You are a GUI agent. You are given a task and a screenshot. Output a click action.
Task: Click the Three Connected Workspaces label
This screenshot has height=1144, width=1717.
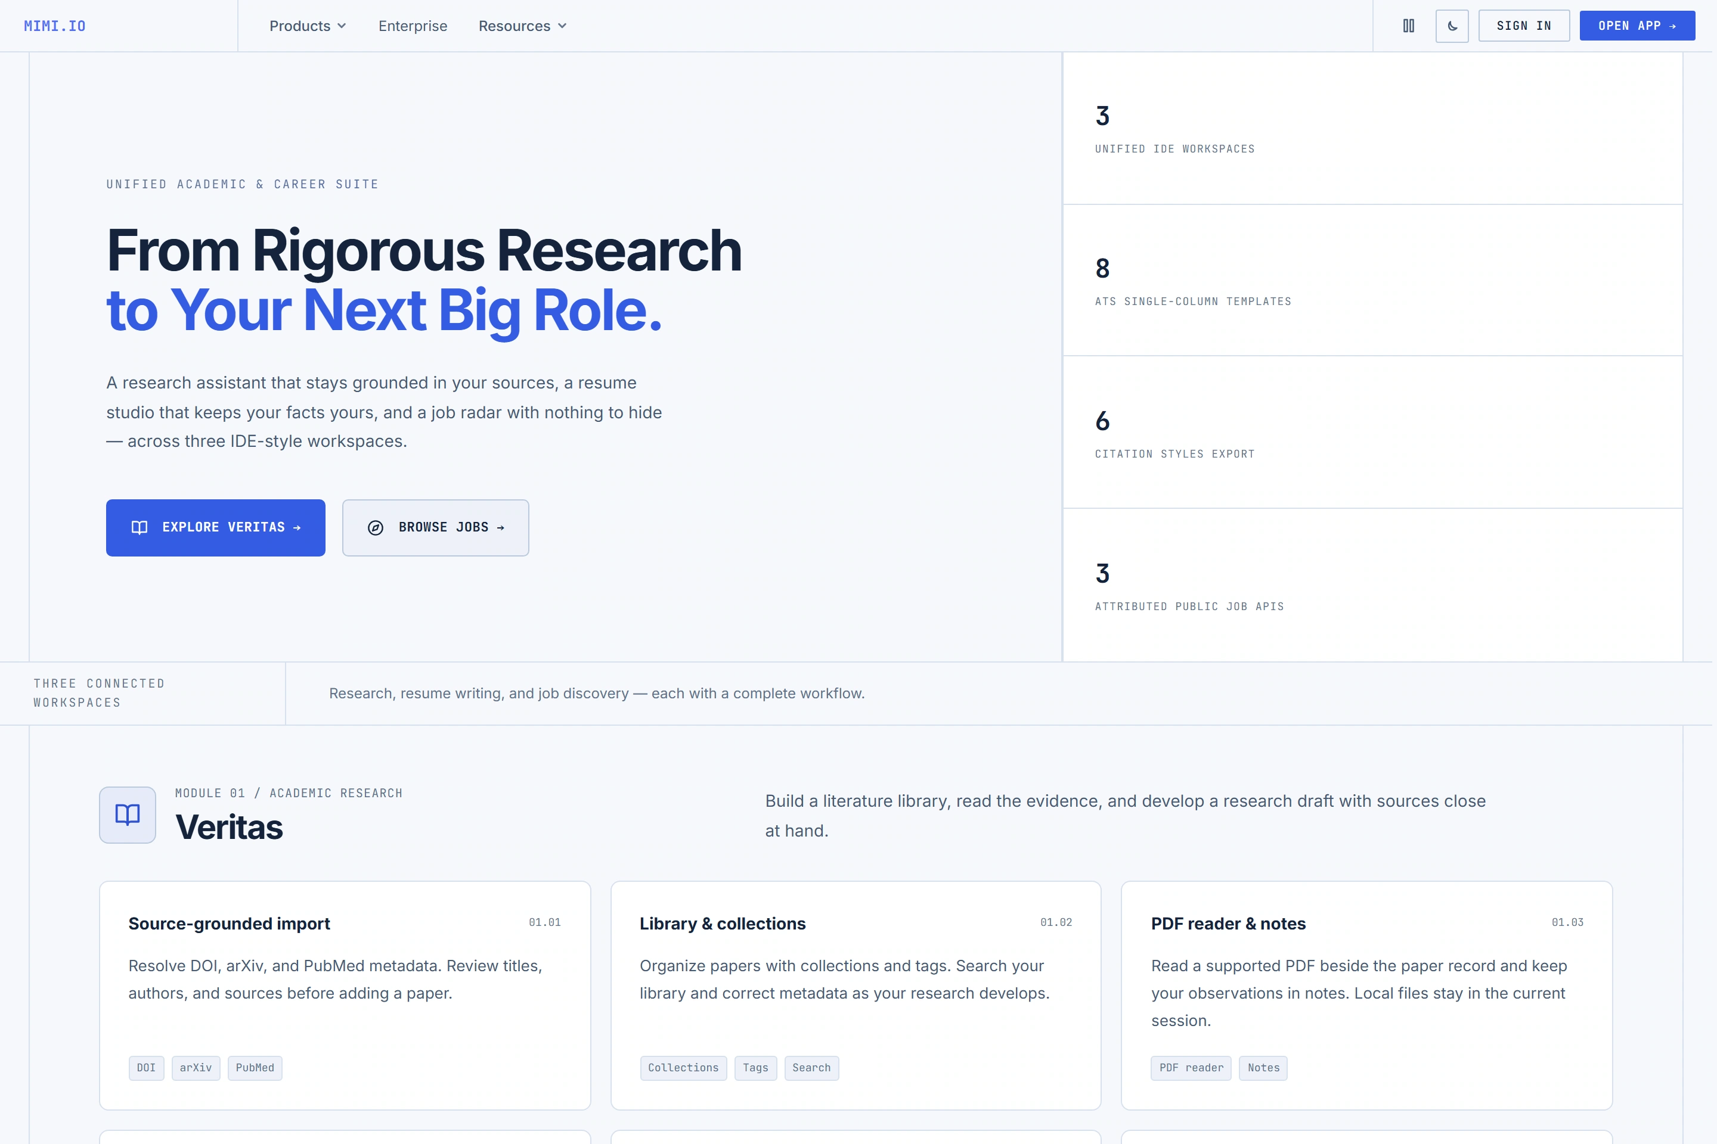pos(100,693)
